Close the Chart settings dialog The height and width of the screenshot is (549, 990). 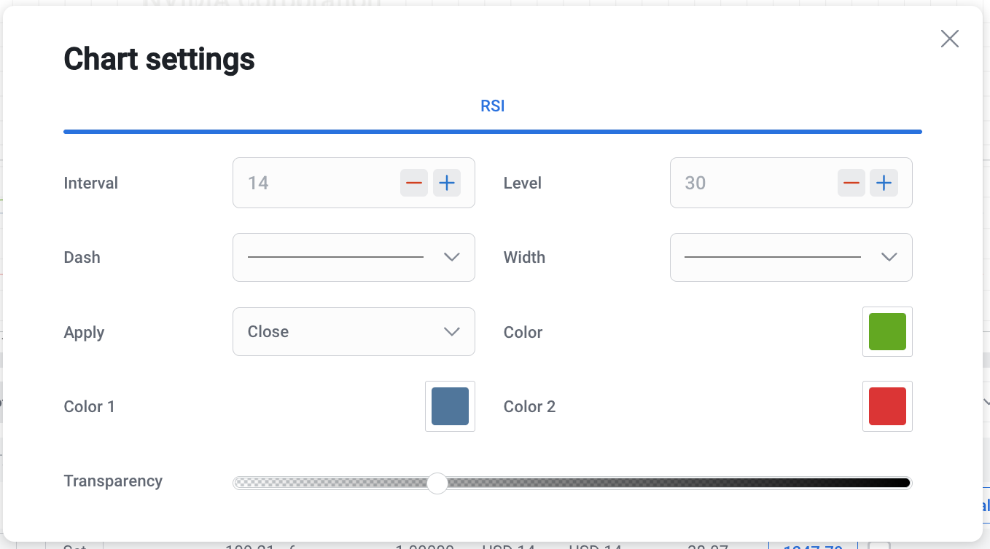pos(949,39)
